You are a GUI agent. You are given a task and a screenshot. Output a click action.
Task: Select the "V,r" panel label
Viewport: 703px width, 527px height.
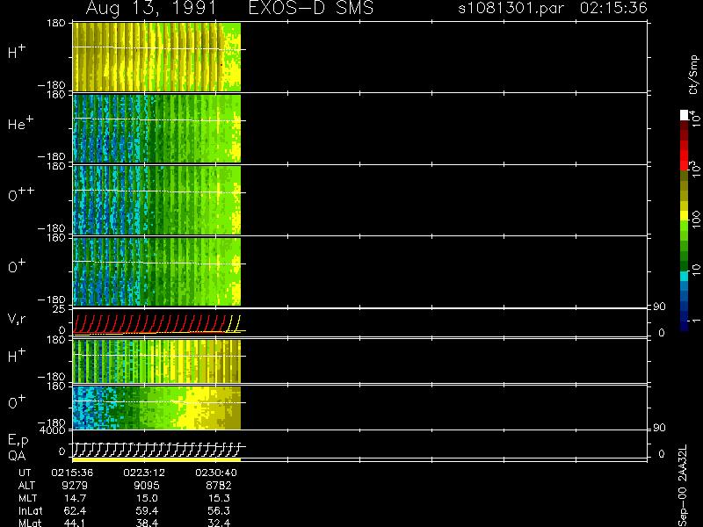tap(18, 319)
